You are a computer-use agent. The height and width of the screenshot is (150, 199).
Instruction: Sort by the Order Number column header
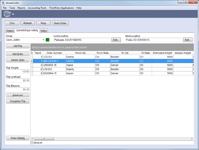(x=54, y=53)
